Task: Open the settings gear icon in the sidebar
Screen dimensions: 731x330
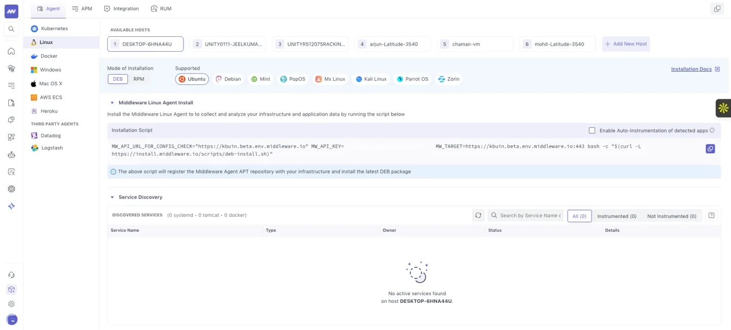Action: 11,304
